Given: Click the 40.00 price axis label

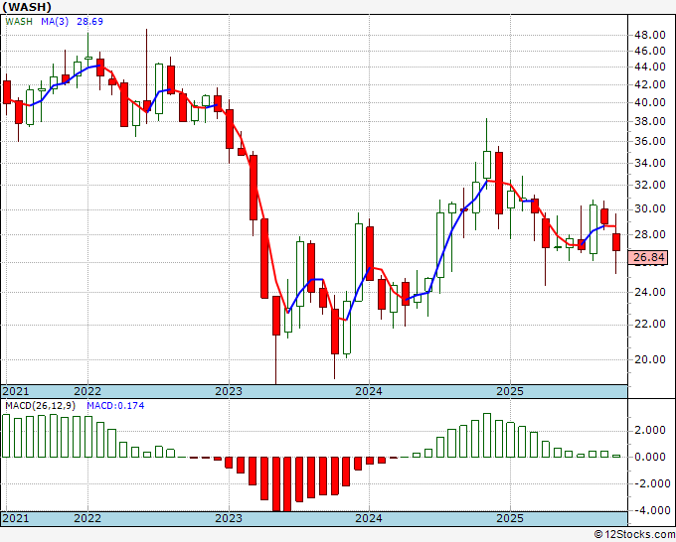Looking at the screenshot, I should coord(650,102).
